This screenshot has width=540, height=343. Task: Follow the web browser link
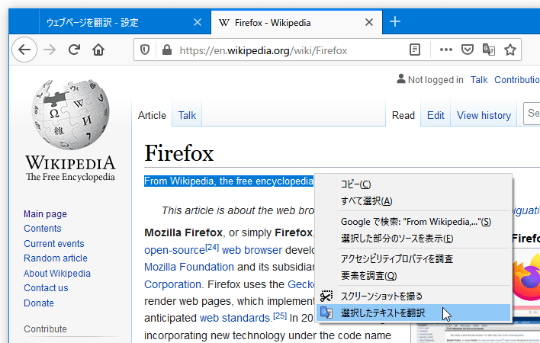coord(252,250)
